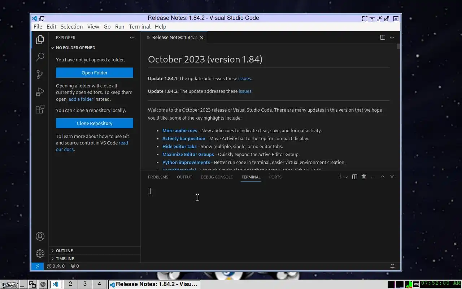Select the TERMINAL panel tab

pyautogui.click(x=251, y=177)
